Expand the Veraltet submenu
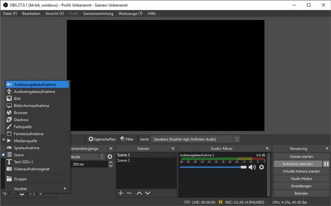 [x=38, y=188]
